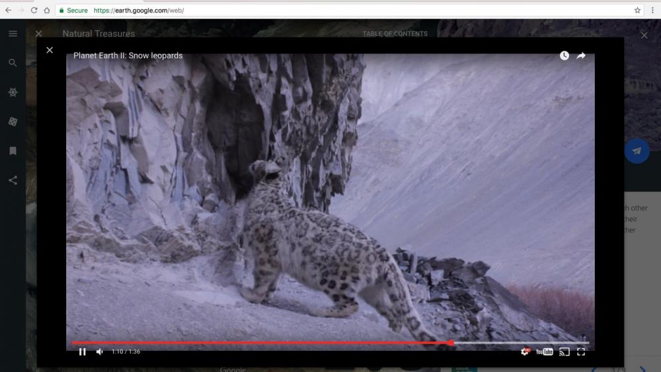The height and width of the screenshot is (372, 661).
Task: Click the Planet Earth II: Snow leopards title
Action: pos(128,56)
